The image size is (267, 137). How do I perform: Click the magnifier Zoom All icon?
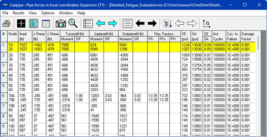pyautogui.click(x=73, y=23)
